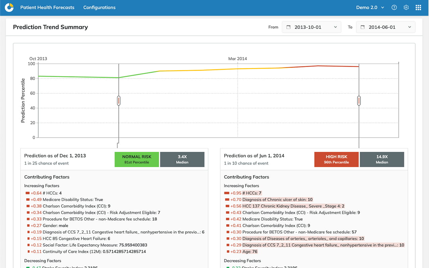Select '+0.56 HCC 137 Chronic Kidney Disease' factor
This screenshot has width=429, height=268.
click(x=285, y=206)
